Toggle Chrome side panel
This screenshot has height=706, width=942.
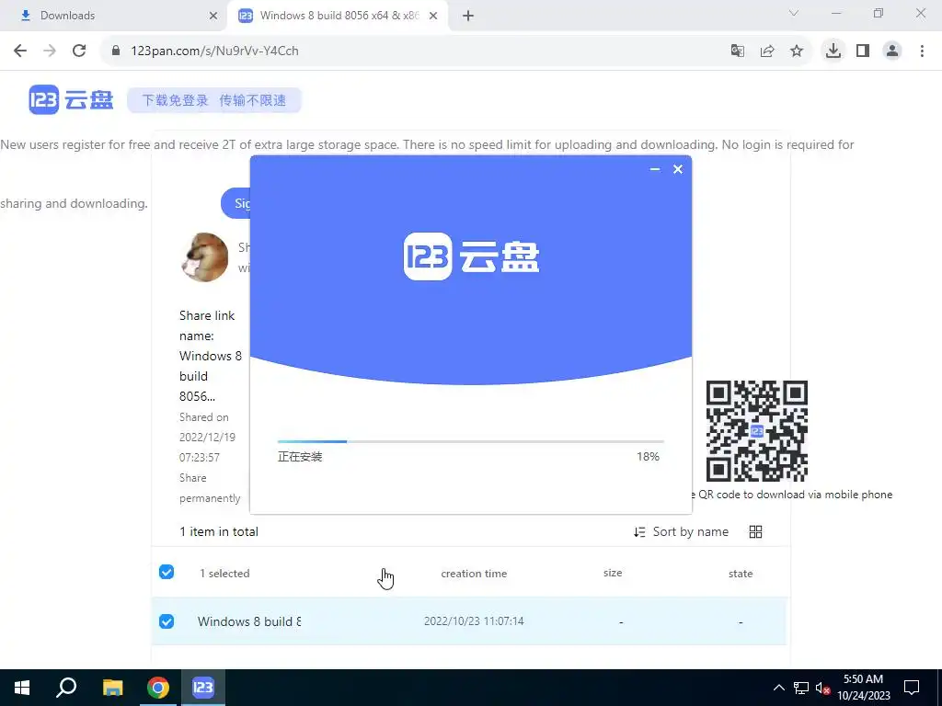pos(863,51)
